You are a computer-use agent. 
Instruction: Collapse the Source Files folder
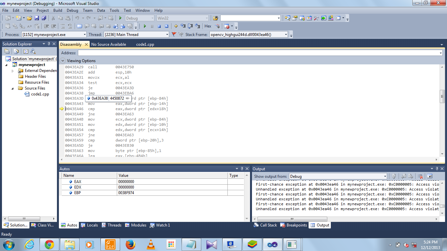click(13, 88)
